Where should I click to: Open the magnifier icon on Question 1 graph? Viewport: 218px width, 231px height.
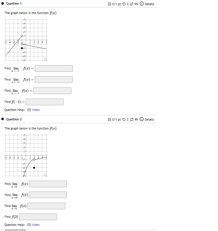tap(45, 59)
